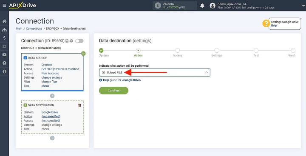Open Get FILE action link

(60, 69)
